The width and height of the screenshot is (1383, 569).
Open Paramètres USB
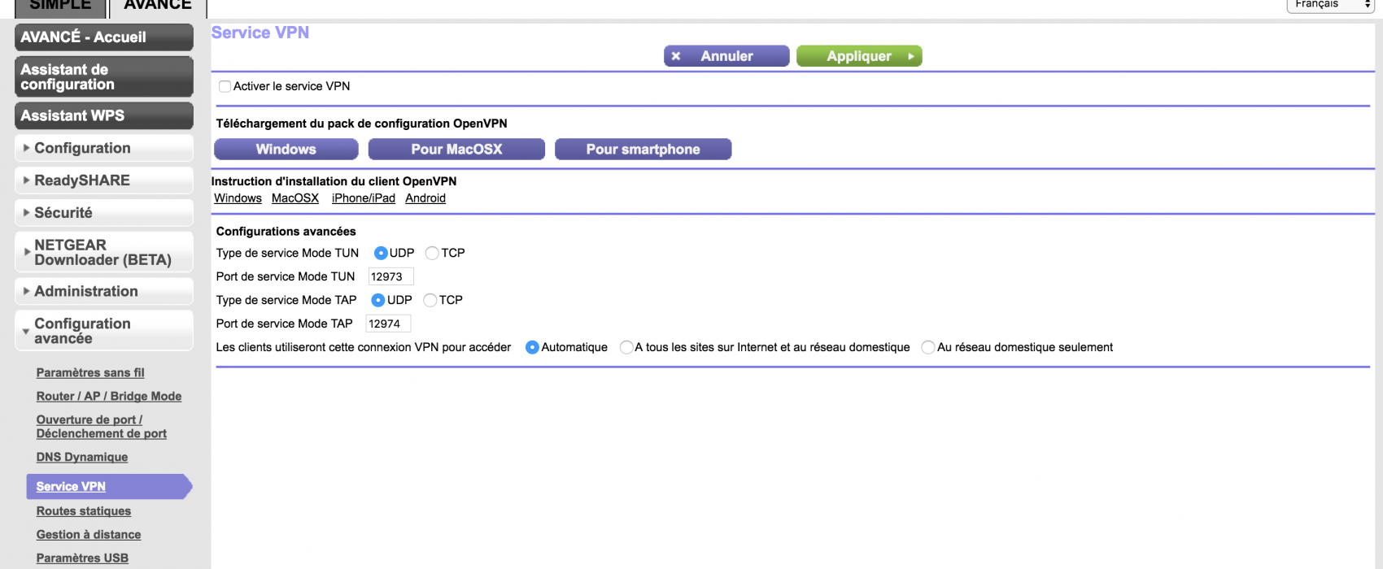(x=82, y=558)
